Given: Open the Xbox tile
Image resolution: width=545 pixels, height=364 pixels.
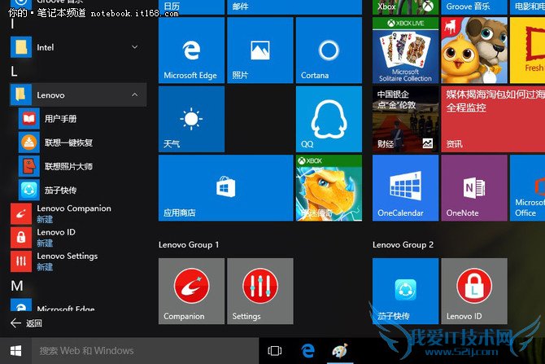Looking at the screenshot, I should click(x=405, y=7).
